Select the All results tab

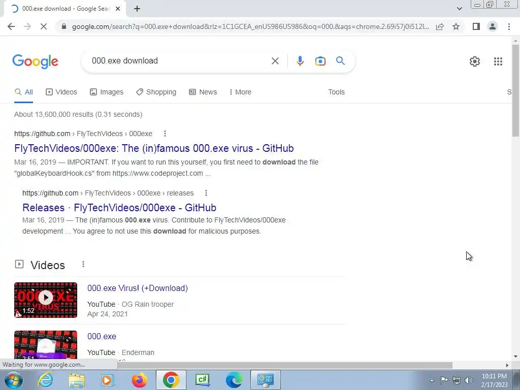point(23,92)
